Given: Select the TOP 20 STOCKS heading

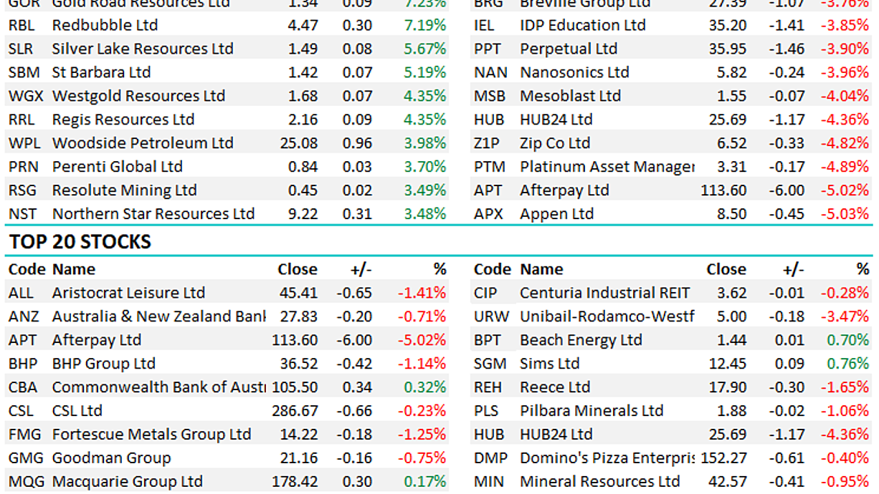Looking at the screenshot, I should pos(80,242).
